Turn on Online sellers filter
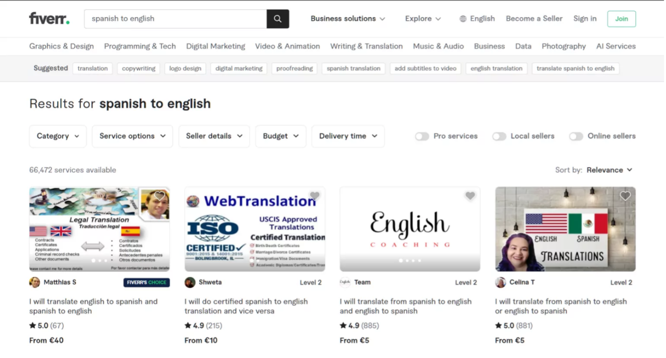Screen dimensions: 666x358 click(576, 136)
